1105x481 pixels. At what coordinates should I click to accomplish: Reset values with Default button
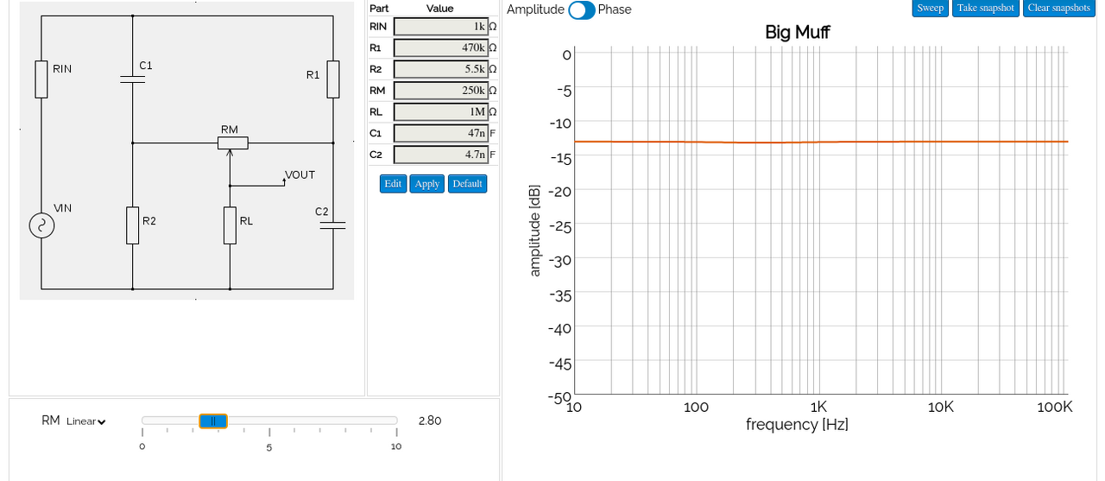pyautogui.click(x=467, y=184)
